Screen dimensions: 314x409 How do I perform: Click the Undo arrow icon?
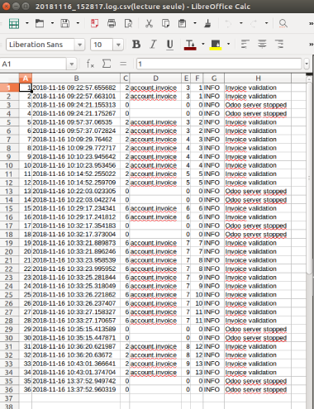pyautogui.click(x=228, y=23)
